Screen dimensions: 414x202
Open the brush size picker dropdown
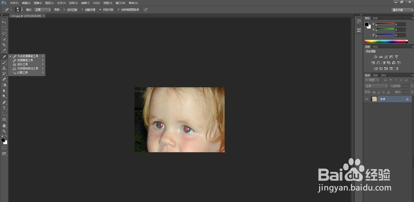[22, 10]
